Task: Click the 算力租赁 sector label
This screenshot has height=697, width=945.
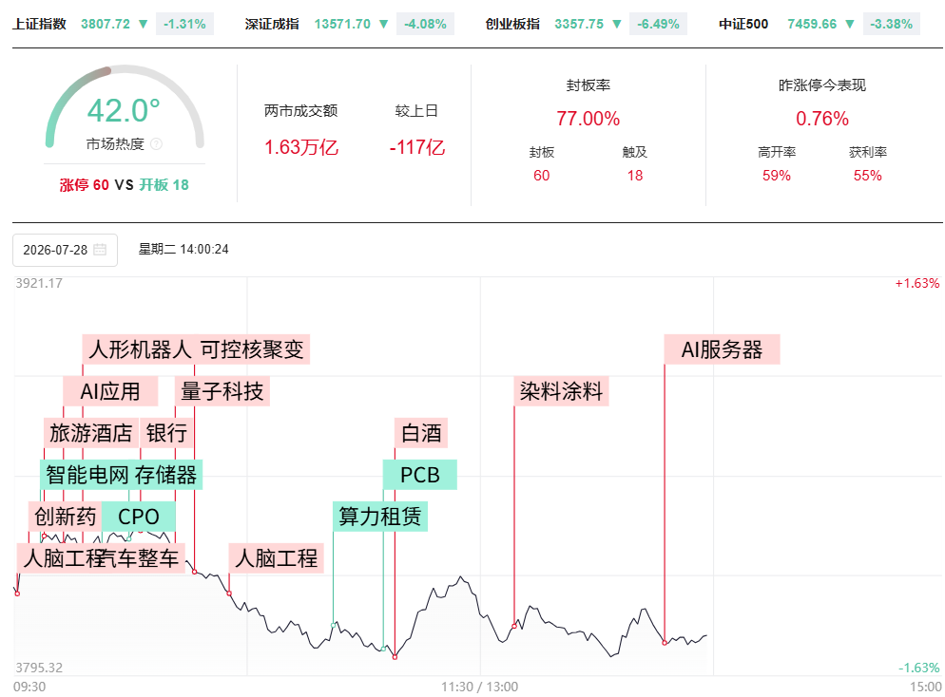Action: tap(380, 517)
